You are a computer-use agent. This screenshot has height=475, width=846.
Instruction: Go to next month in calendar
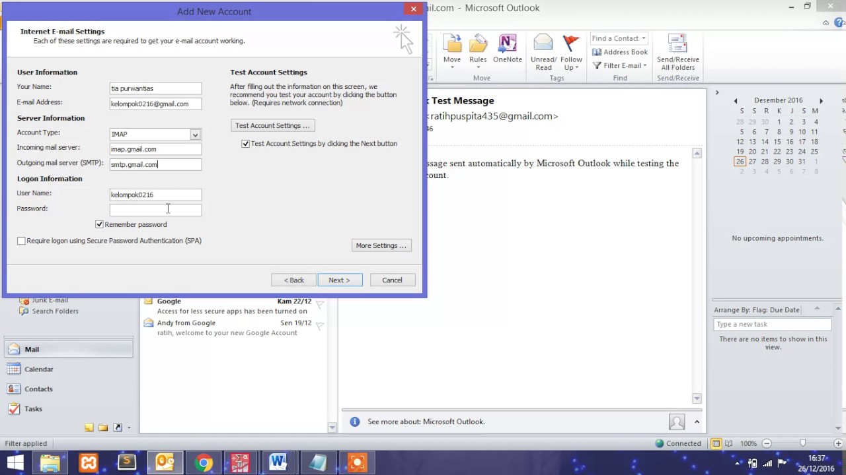[x=821, y=101]
